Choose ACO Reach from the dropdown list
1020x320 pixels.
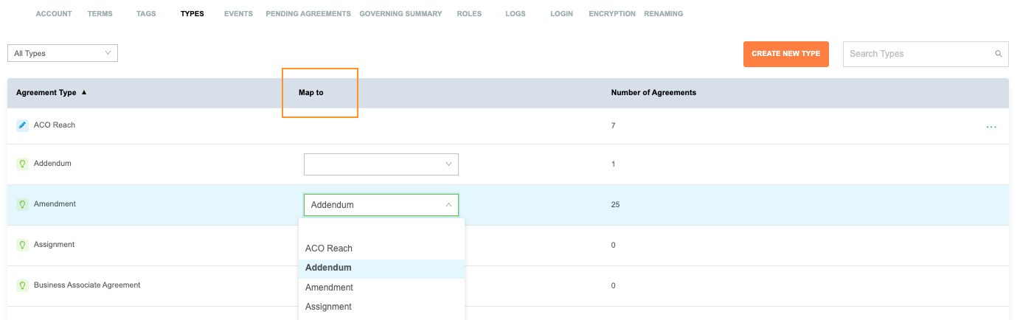[x=329, y=248]
